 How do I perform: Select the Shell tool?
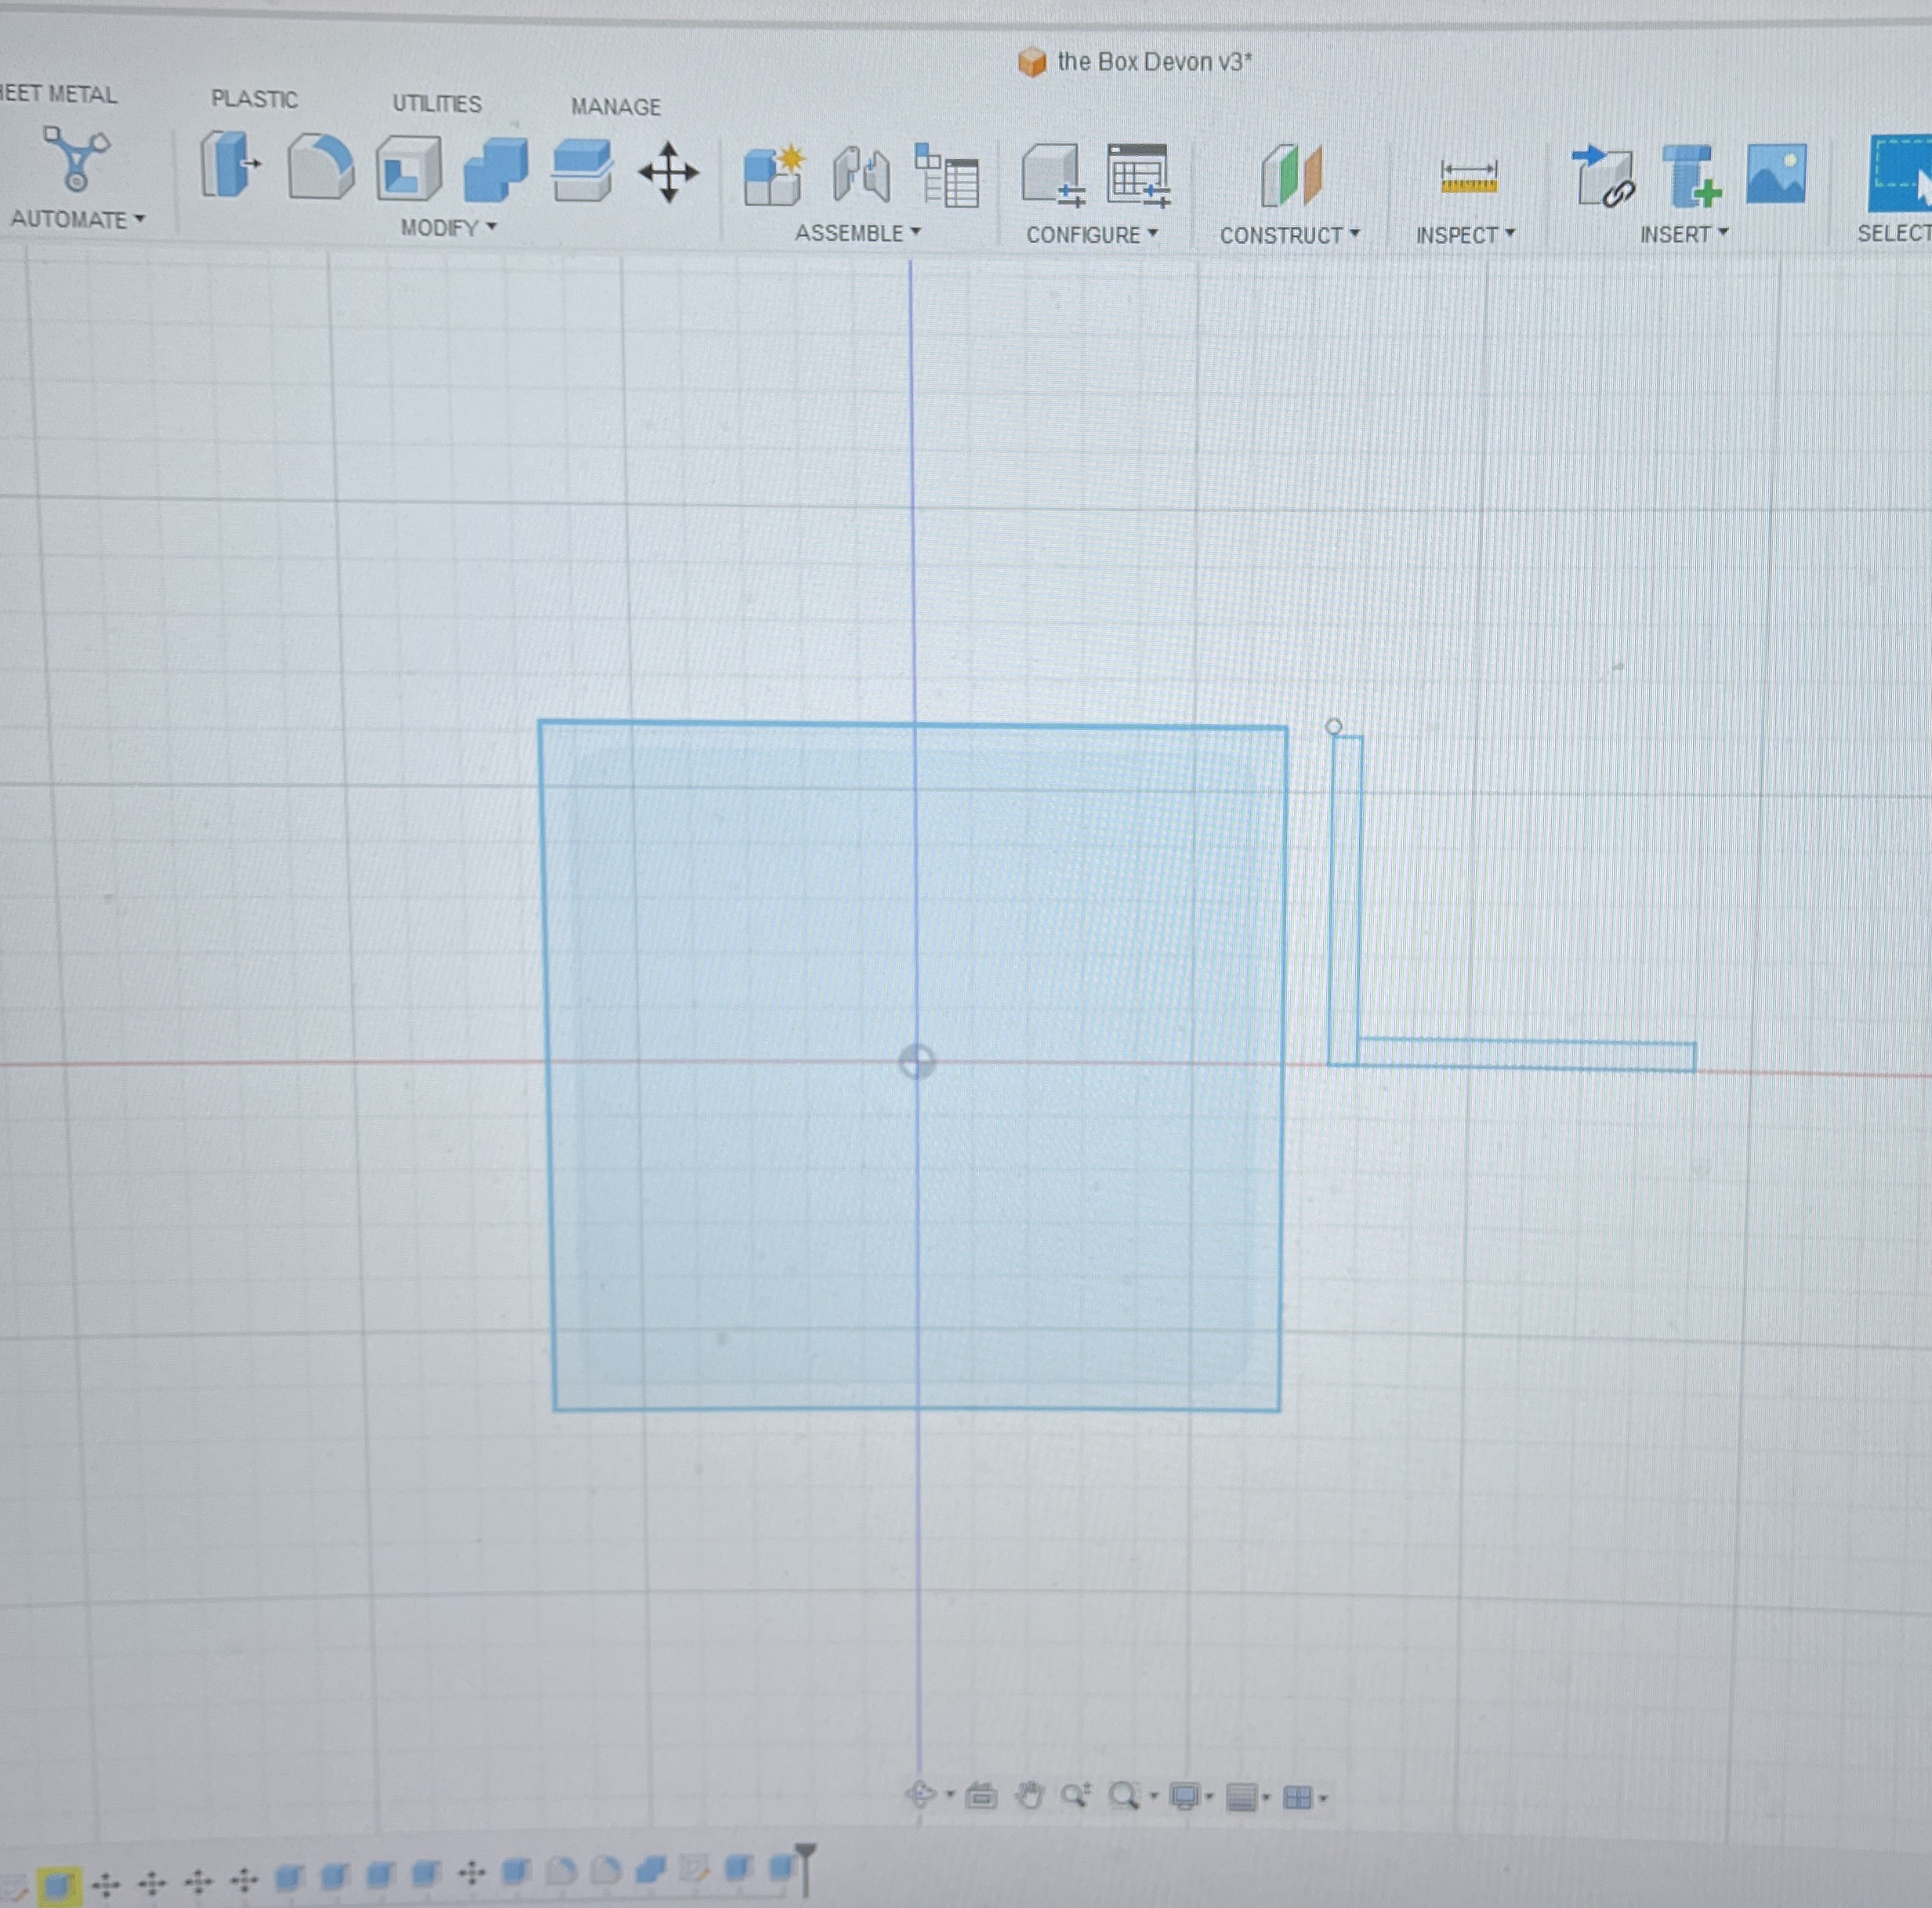pyautogui.click(x=408, y=169)
